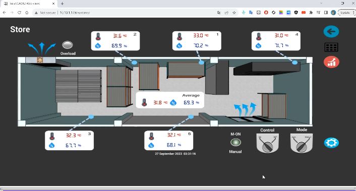The height and width of the screenshot is (191, 356).
Task: Click the browser back button
Action: [x=5, y=13]
